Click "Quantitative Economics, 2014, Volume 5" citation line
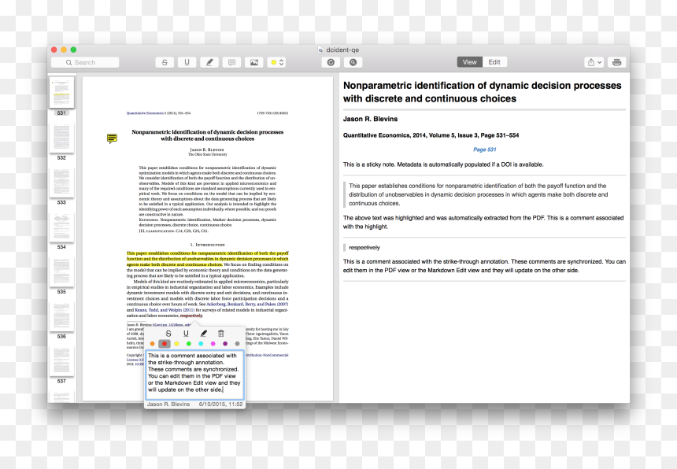This screenshot has width=677, height=469. [431, 135]
